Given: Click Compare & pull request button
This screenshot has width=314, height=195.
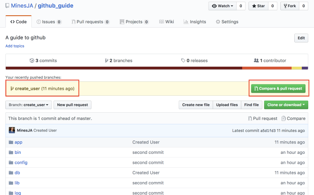Looking at the screenshot, I should click(278, 89).
